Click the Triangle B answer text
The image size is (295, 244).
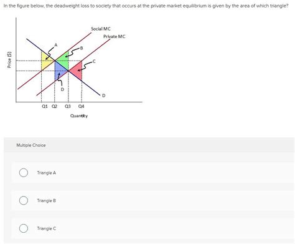47,200
